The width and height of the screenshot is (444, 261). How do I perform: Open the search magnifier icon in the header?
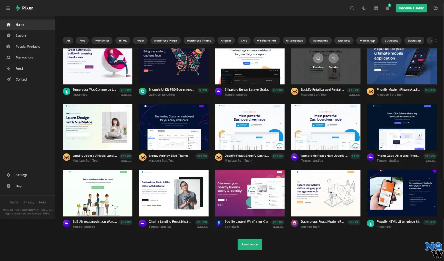click(352, 8)
